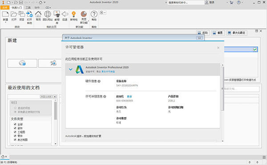Viewport: 267px width, 165px height.
Task: Click the quick access Open folder icon
Action: click(x=16, y=2)
